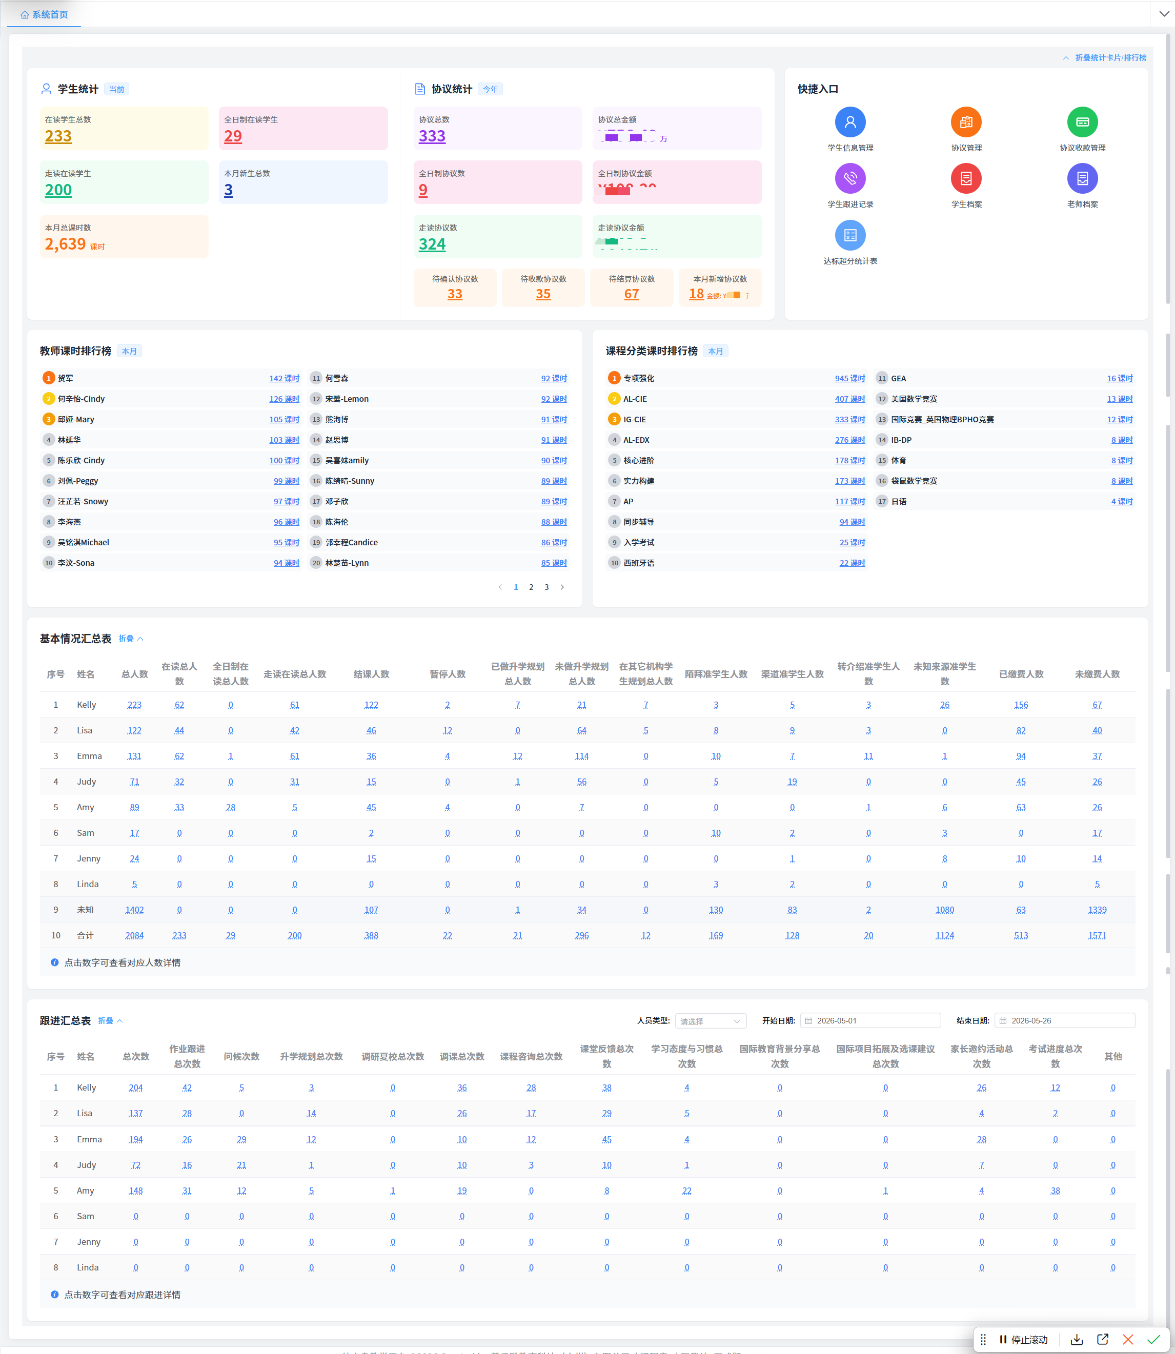Click 本月 tag beside 教师课时排行榜

(130, 351)
